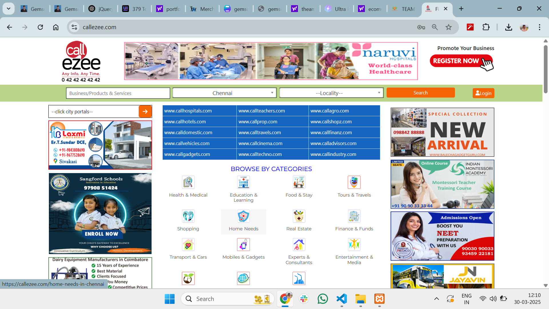This screenshot has width=549, height=309.
Task: Open the Laxmi Builders advertisement
Action: coord(100,145)
